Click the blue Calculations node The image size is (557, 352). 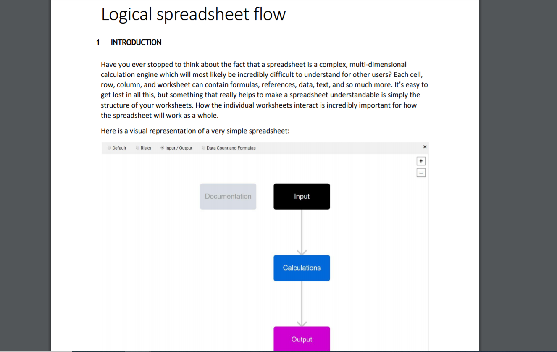[302, 268]
